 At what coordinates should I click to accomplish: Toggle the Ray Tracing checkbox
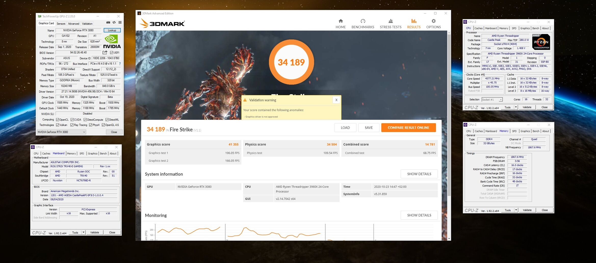tap(72, 125)
